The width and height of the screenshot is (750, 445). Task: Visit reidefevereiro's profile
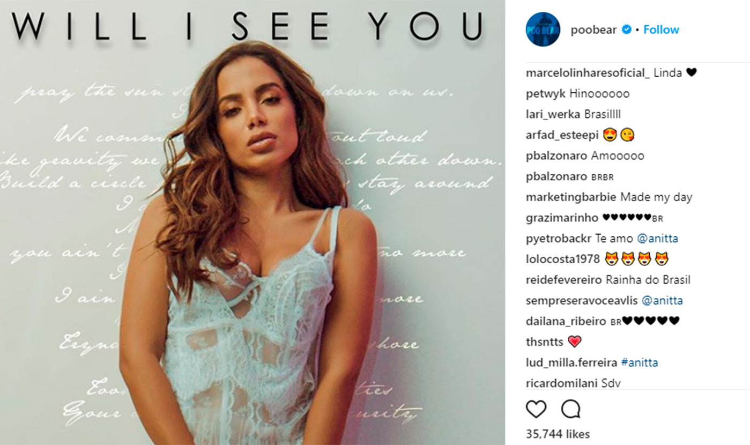(564, 280)
